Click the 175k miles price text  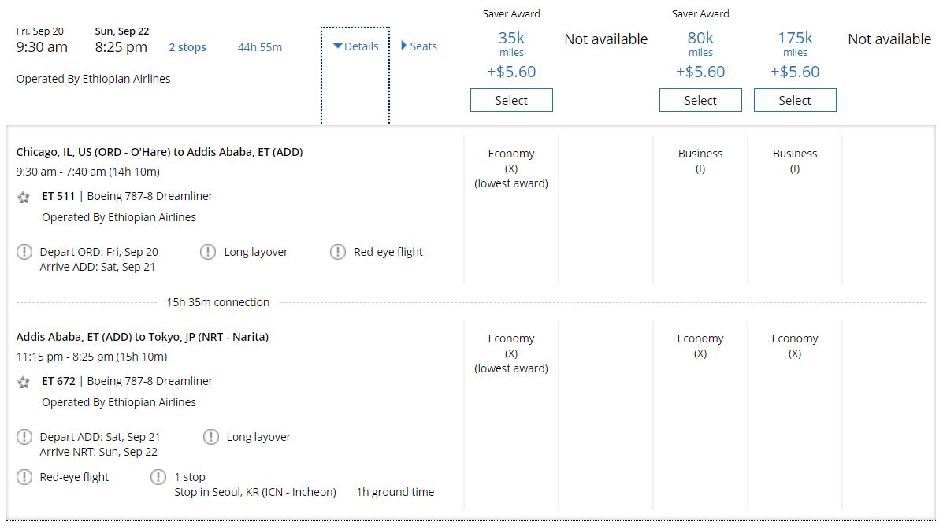(795, 38)
